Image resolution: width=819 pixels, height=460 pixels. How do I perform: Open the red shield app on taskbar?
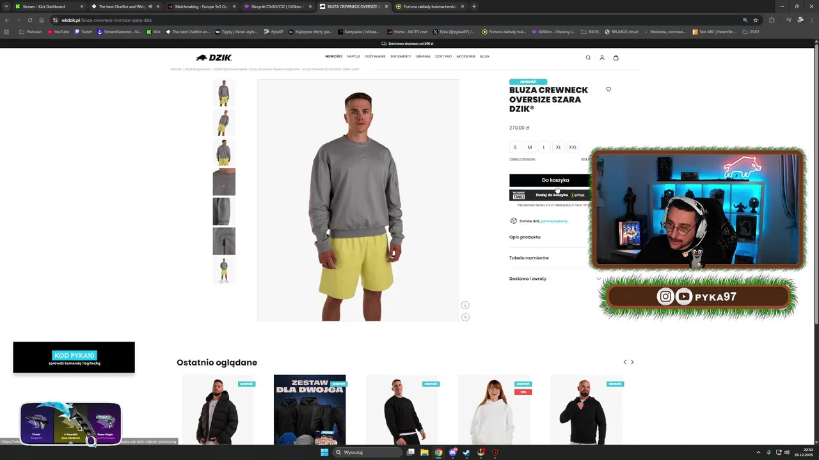[495, 452]
